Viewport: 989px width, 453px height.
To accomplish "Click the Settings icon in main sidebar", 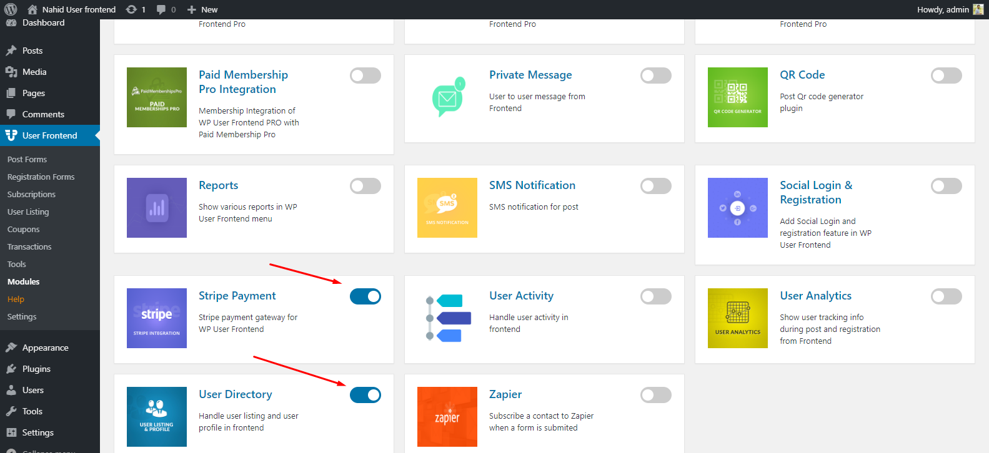I will click(x=11, y=432).
